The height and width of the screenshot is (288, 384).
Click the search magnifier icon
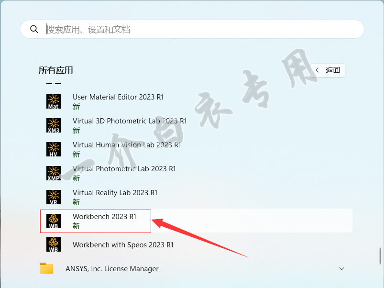pos(34,29)
